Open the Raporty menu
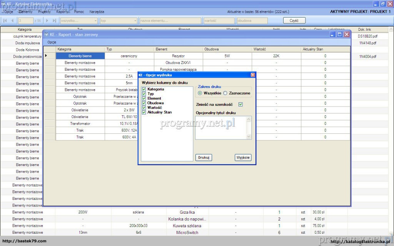Image resolution: width=394 pixels, height=246 pixels. [x=62, y=12]
